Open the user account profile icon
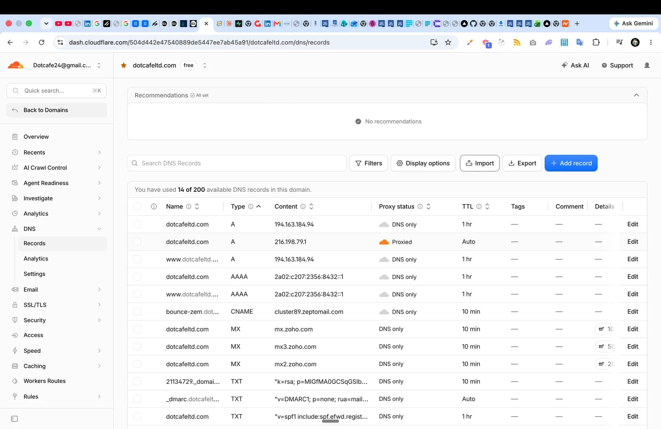This screenshot has height=429, width=661. pos(647,65)
